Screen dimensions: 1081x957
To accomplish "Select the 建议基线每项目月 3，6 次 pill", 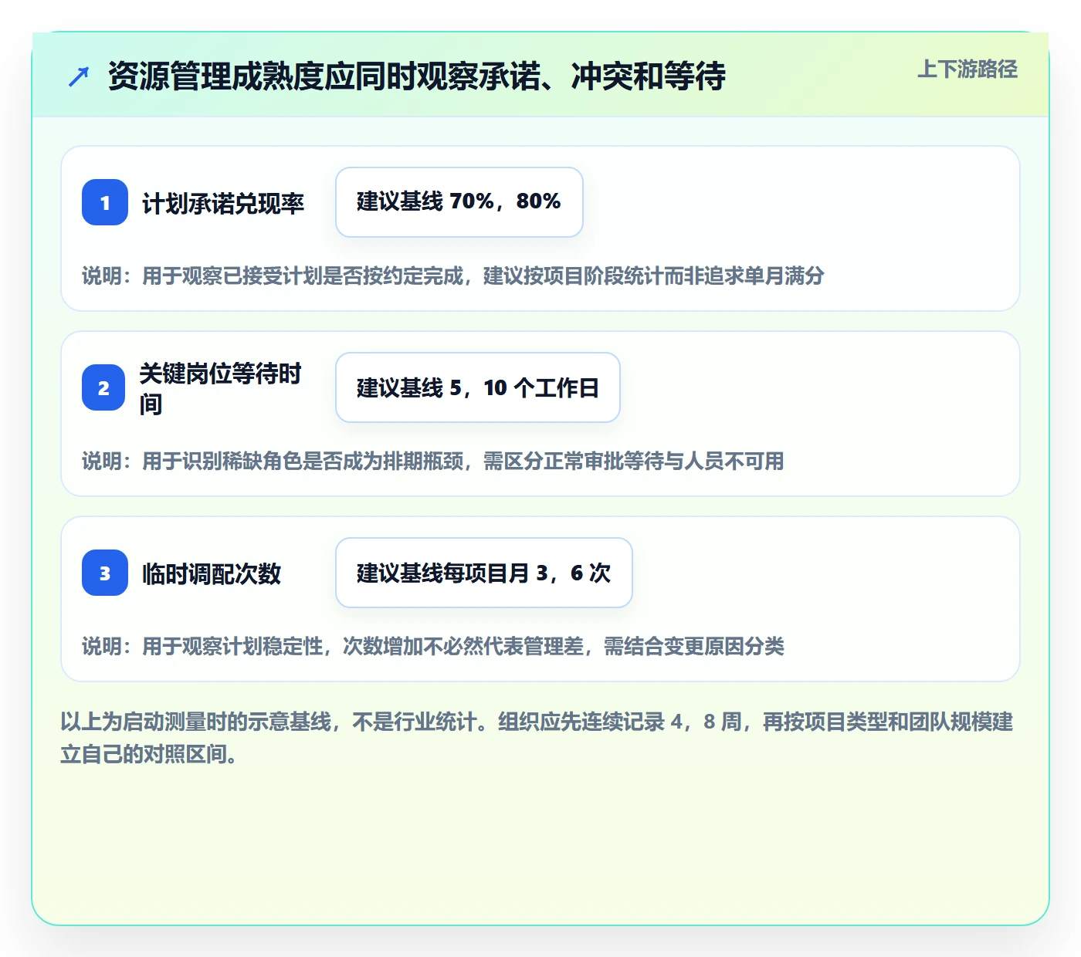I will click(x=484, y=573).
